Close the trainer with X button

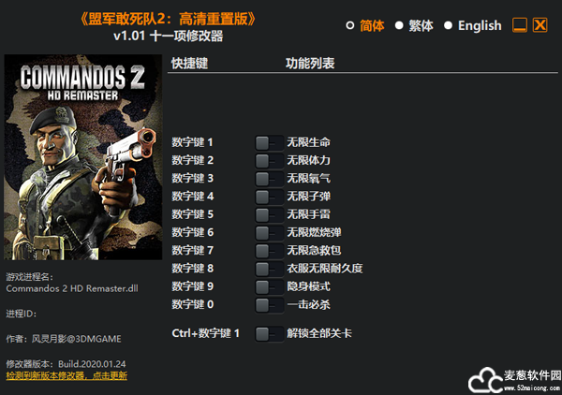click(540, 25)
